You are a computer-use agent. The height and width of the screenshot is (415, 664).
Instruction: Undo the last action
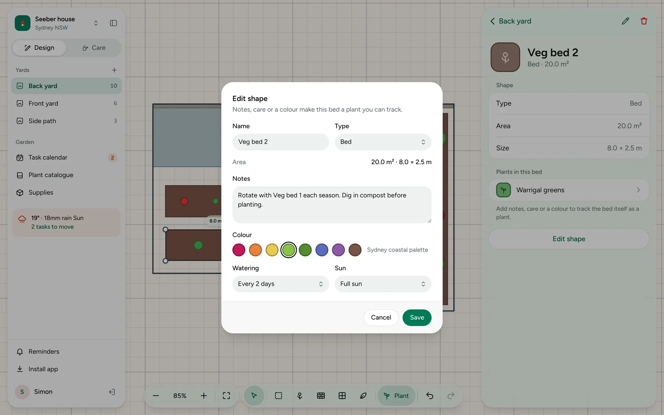(430, 395)
